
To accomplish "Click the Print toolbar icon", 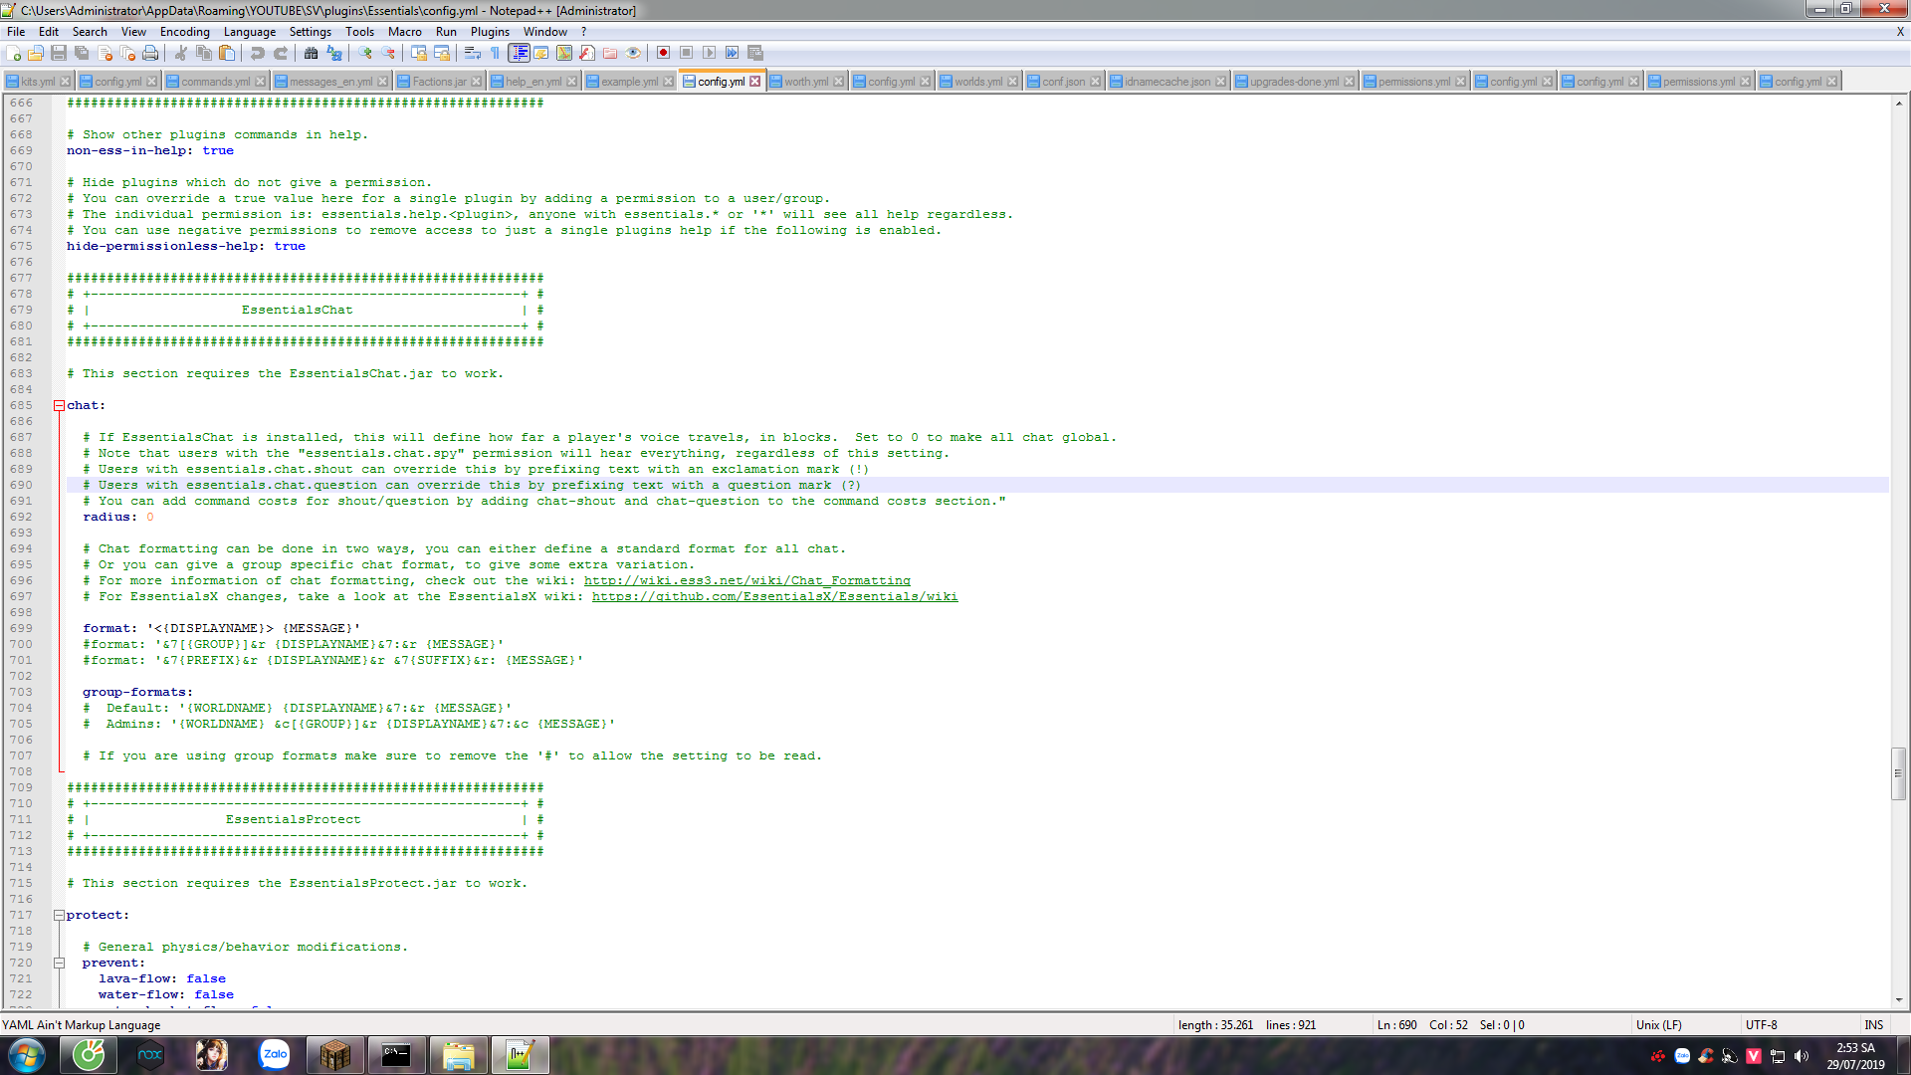I will tap(150, 53).
